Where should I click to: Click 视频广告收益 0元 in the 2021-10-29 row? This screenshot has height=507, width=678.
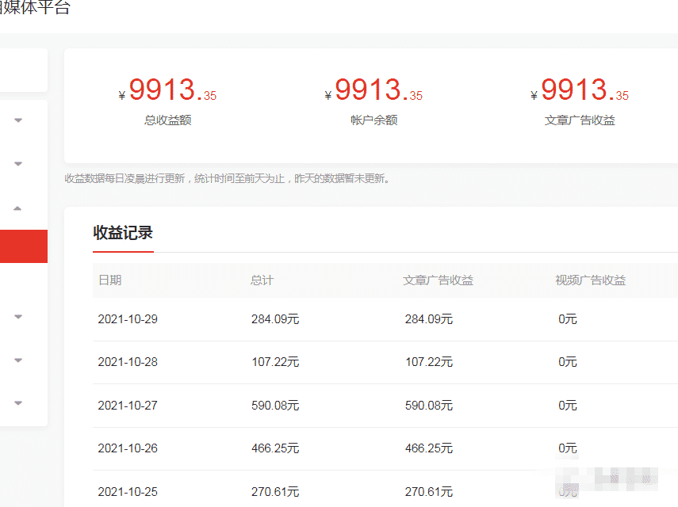pyautogui.click(x=568, y=319)
